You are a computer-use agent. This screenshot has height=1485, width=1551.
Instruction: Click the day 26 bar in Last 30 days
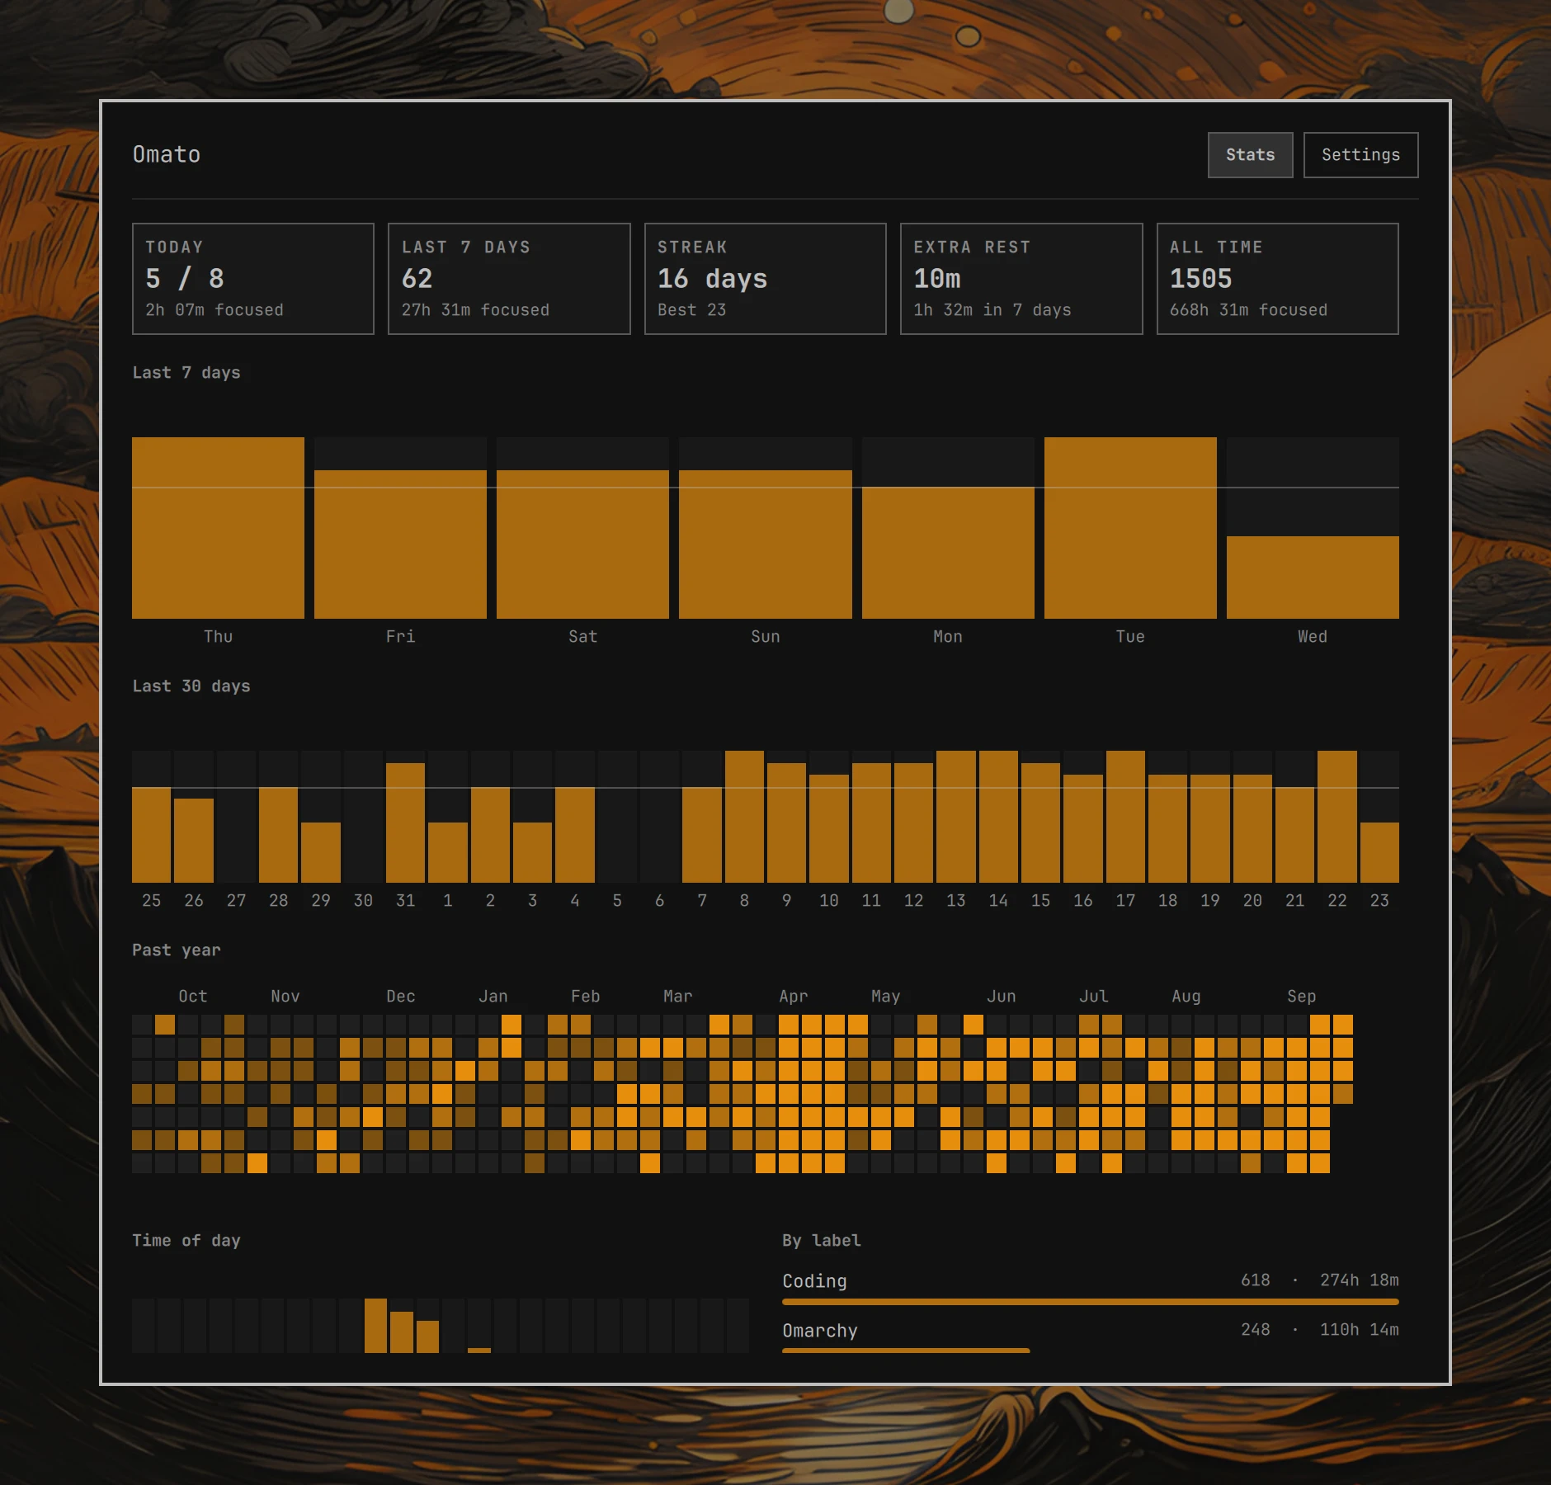pos(194,841)
